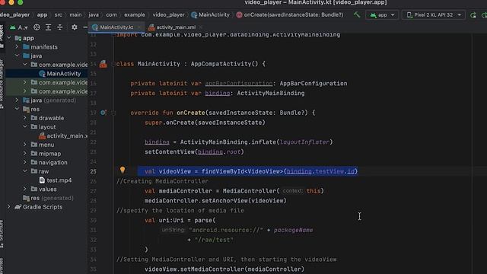Click the main breadcrumb item
Screen dimensions: 487x274
[75, 15]
